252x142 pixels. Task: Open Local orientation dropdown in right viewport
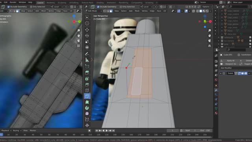[x=146, y=7]
